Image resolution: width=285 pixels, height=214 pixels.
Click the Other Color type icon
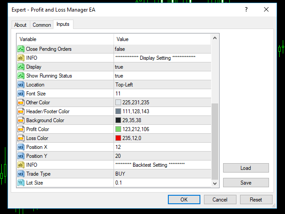(21, 103)
